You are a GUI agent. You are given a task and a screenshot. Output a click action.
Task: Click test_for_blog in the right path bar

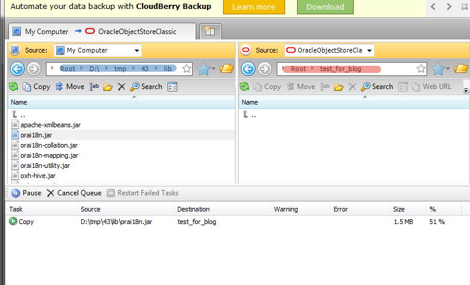341,69
